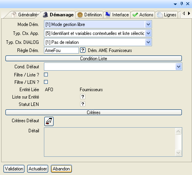
Task: Click the question mark beside Statut LEN
Action: pos(83,104)
